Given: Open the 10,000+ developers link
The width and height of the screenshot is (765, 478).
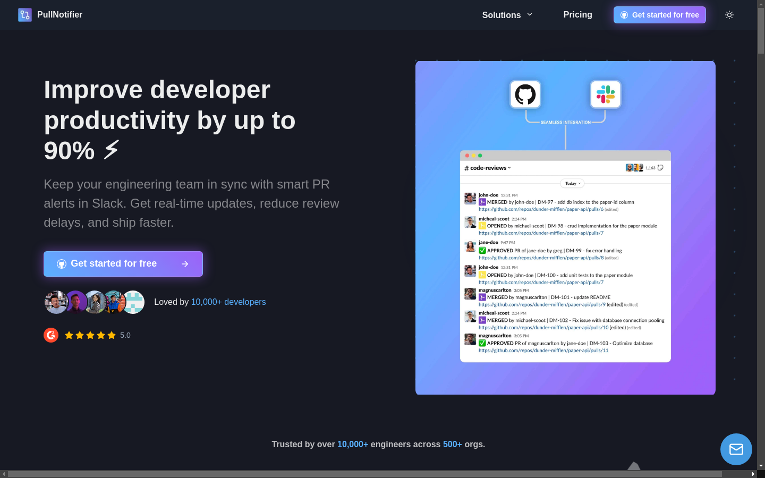Looking at the screenshot, I should pyautogui.click(x=228, y=302).
